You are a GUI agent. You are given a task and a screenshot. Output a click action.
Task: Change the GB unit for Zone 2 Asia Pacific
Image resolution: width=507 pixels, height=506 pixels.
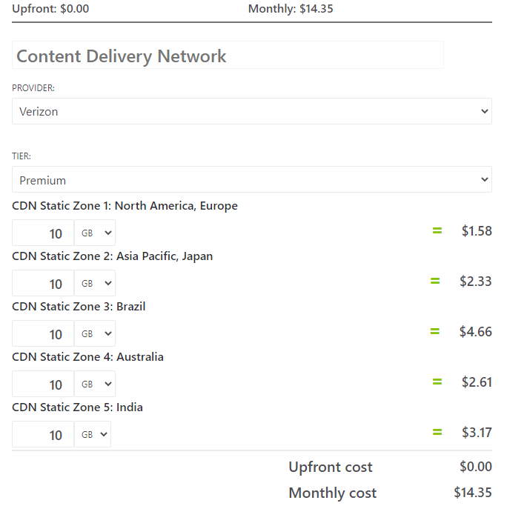click(x=95, y=283)
